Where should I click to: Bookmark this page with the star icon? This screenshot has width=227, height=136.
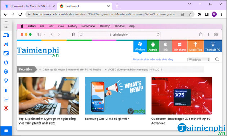point(190,14)
